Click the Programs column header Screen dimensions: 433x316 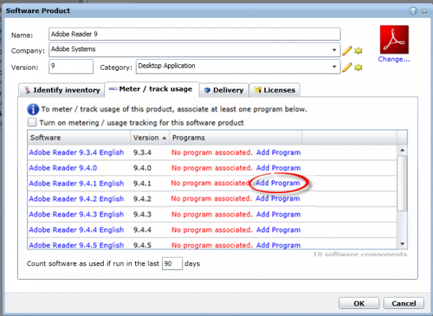(236, 137)
